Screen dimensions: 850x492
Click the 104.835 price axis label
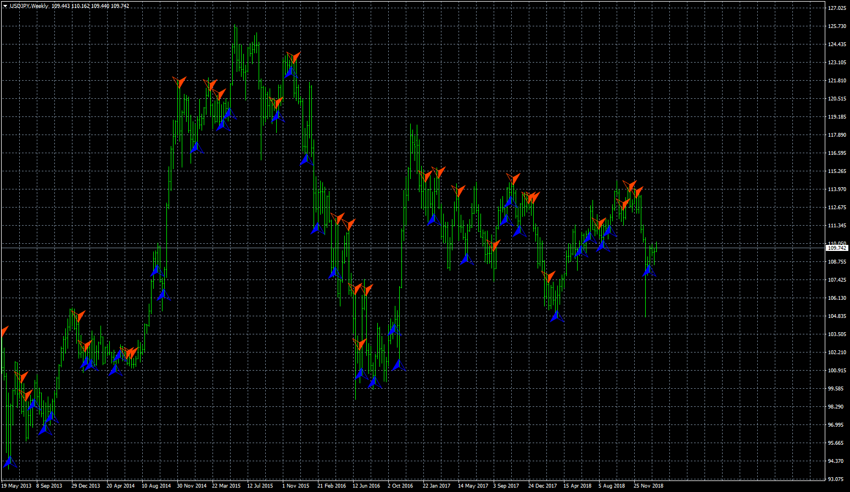coord(836,316)
